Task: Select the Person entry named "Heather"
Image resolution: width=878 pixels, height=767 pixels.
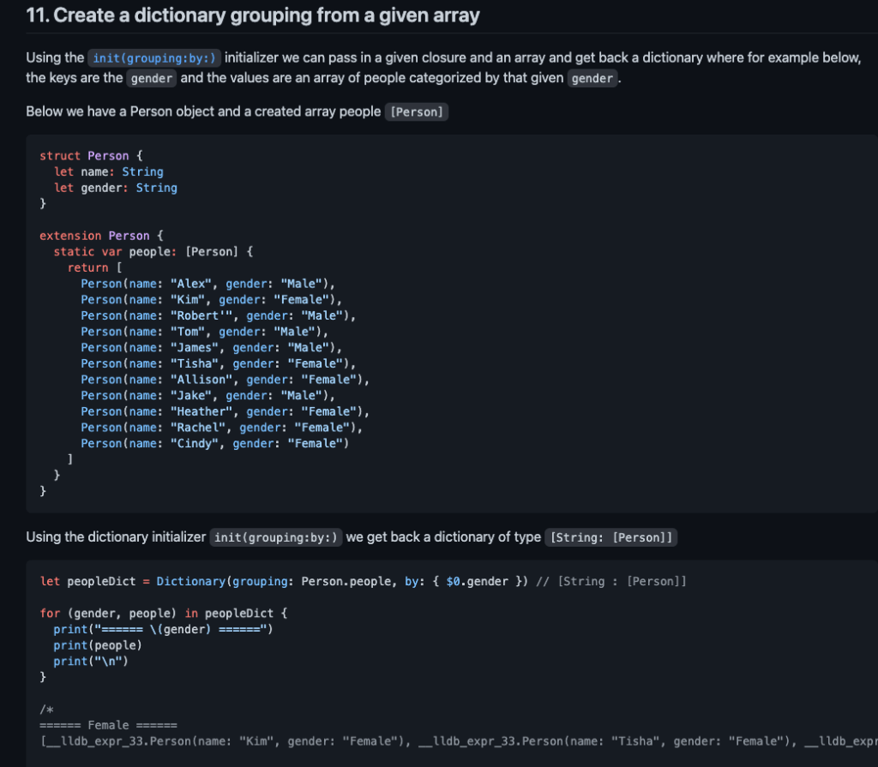Action: tap(225, 411)
